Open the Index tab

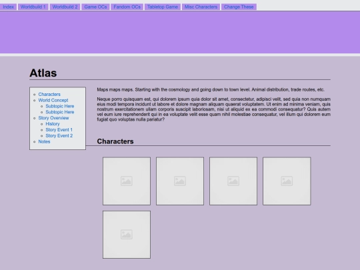8,7
